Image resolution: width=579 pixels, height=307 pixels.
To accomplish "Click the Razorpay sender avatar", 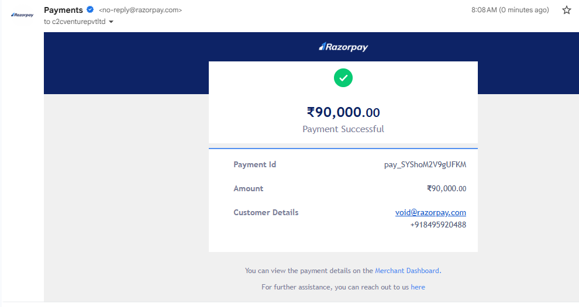I will pos(22,15).
